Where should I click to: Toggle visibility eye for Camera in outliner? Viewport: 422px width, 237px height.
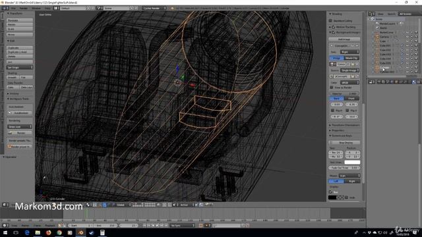point(407,37)
